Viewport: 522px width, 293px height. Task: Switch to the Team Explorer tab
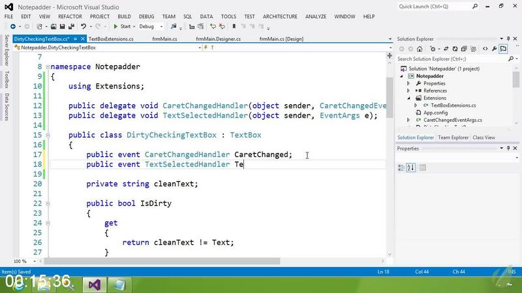coord(453,137)
